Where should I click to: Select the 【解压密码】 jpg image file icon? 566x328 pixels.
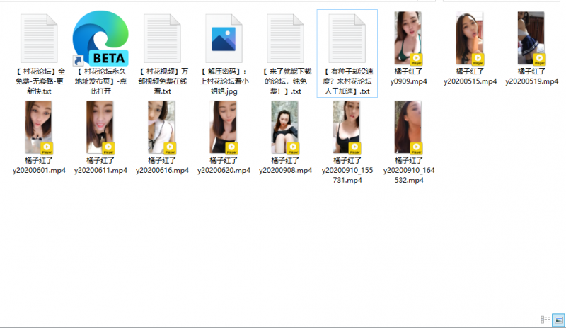(224, 38)
